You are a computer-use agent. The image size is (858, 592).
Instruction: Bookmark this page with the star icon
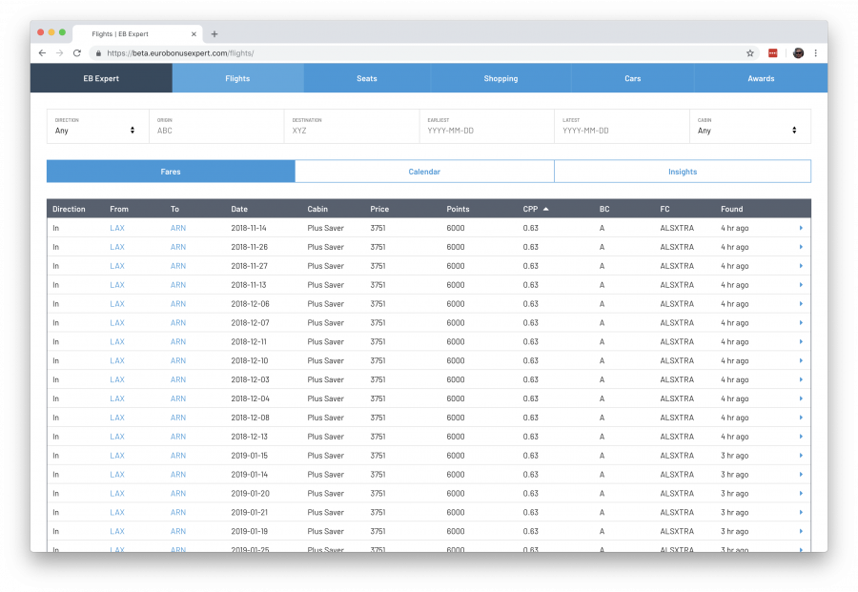point(750,53)
